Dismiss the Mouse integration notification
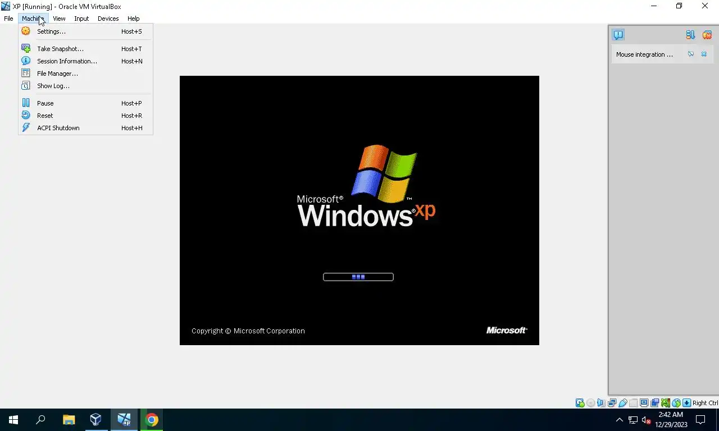Image resolution: width=719 pixels, height=431 pixels. 704,54
